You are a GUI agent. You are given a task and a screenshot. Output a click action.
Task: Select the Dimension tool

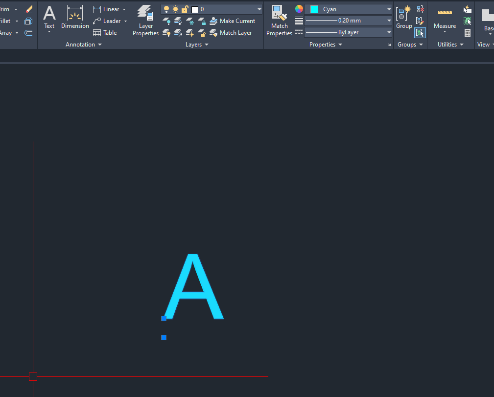click(x=75, y=19)
